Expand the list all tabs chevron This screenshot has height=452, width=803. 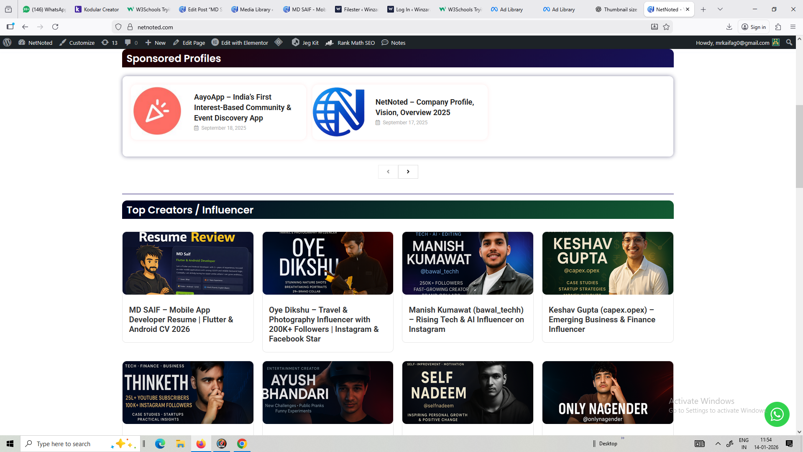pyautogui.click(x=720, y=9)
